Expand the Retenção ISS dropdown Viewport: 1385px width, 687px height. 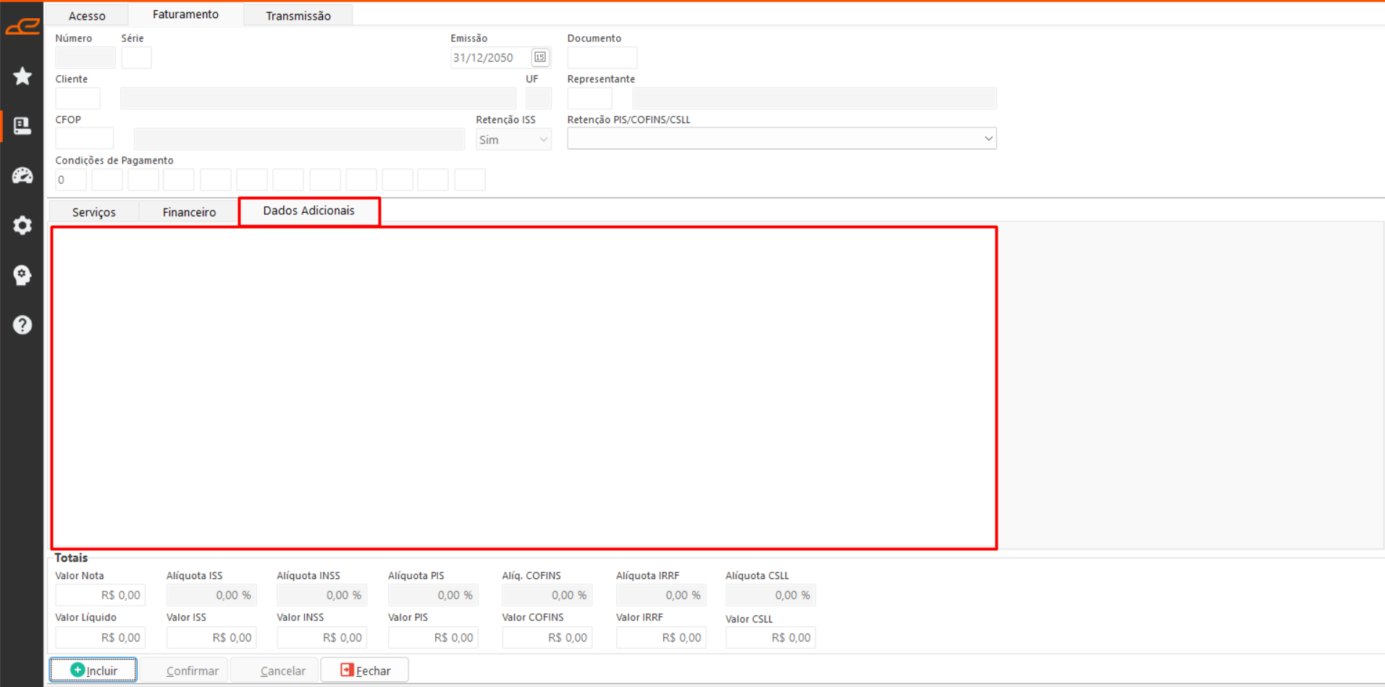click(x=513, y=140)
